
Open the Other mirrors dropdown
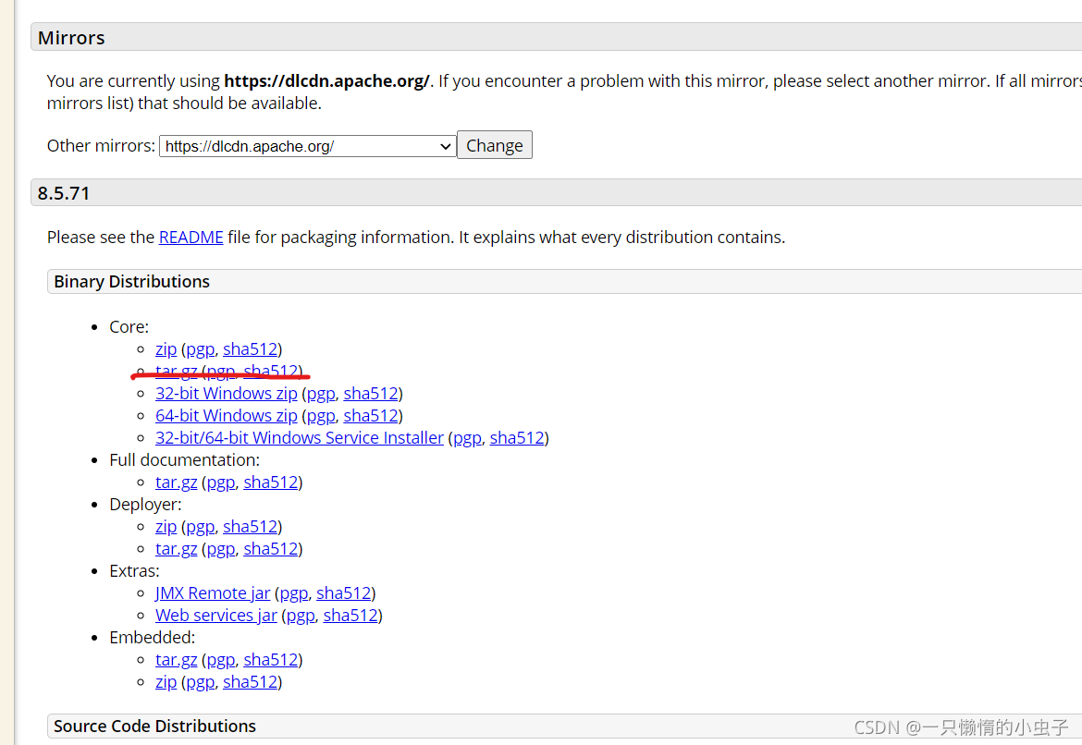(307, 146)
